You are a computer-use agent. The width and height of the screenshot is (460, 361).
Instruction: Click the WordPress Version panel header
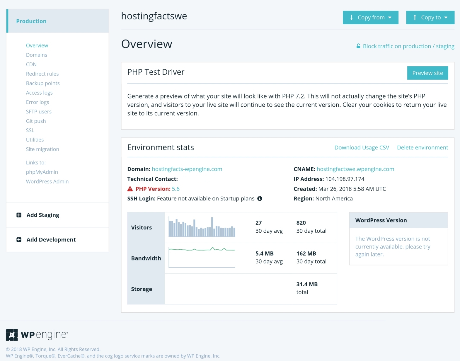[398, 220]
